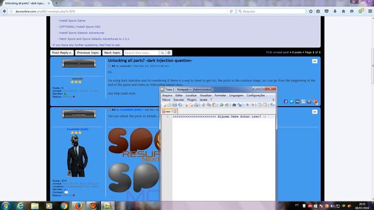Click Notepad++ Find binoculars icon
The width and height of the screenshot is (374, 210).
(x=234, y=105)
